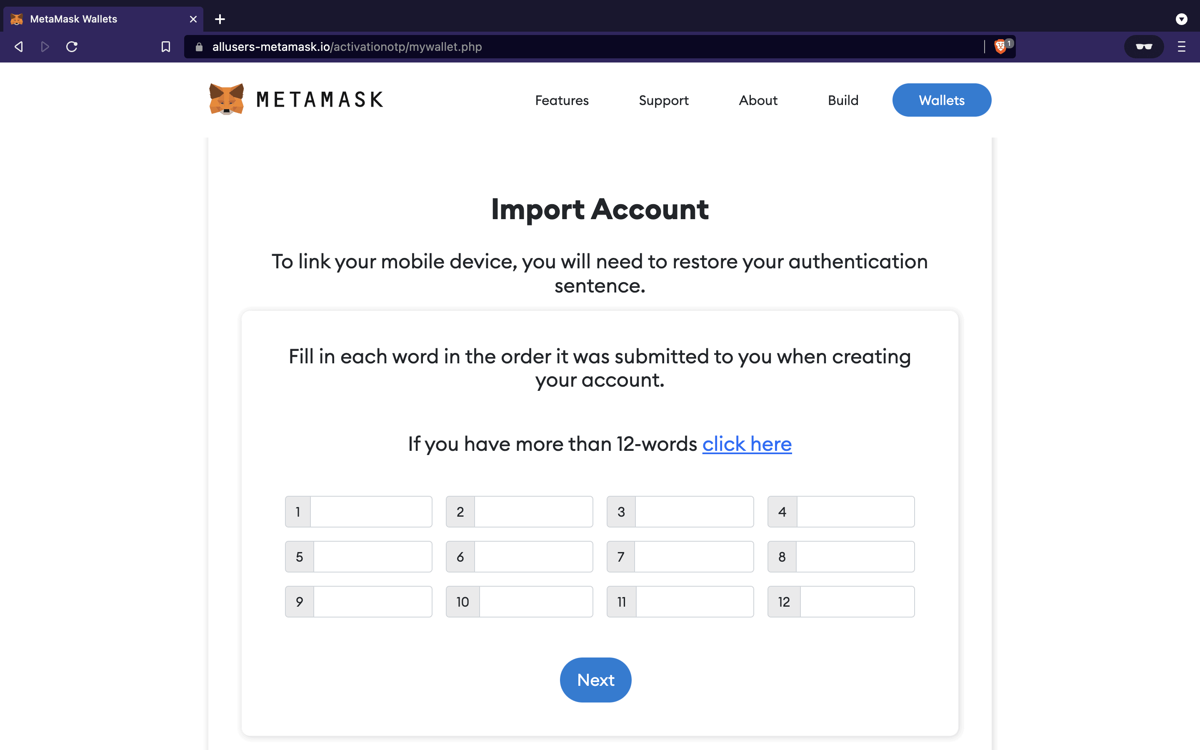
Task: Click the browser back arrow
Action: pyautogui.click(x=19, y=47)
